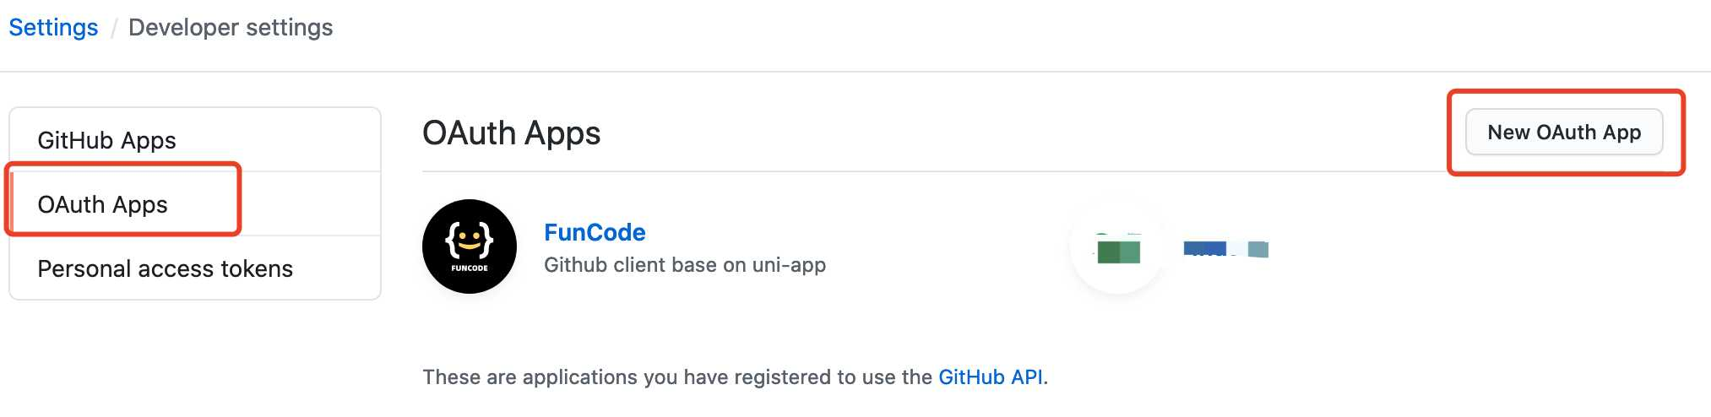
Task: Click the green redacted avatar image
Action: pos(1118,251)
